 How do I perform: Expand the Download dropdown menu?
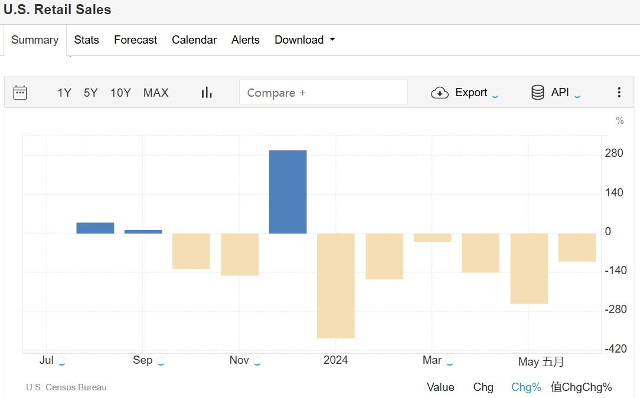tap(305, 40)
